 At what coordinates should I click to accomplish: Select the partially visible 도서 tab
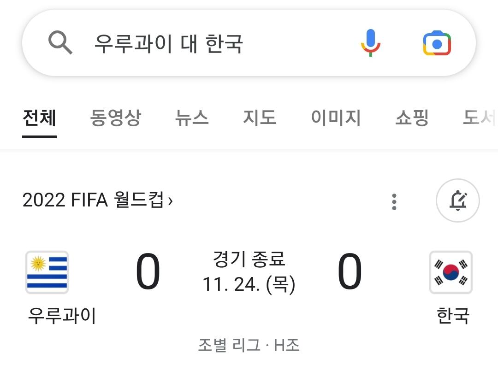pyautogui.click(x=480, y=118)
